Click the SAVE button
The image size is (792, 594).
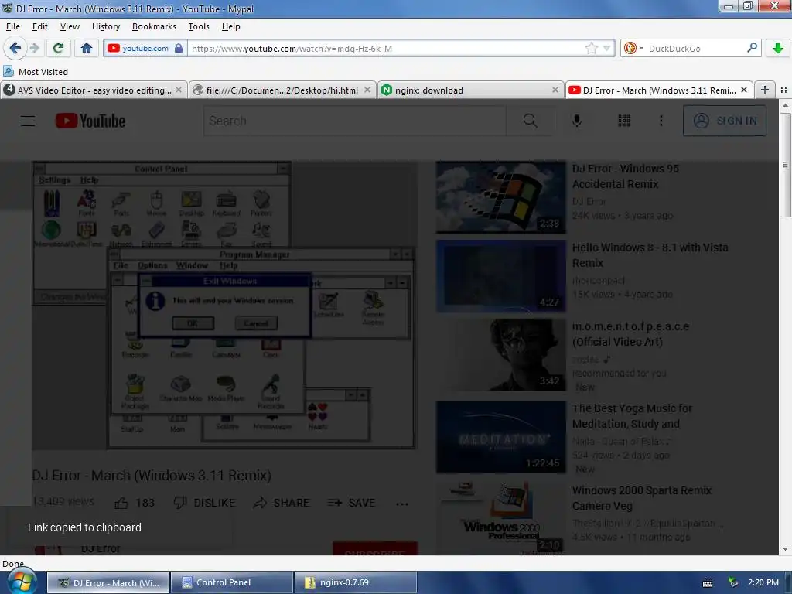tap(351, 503)
